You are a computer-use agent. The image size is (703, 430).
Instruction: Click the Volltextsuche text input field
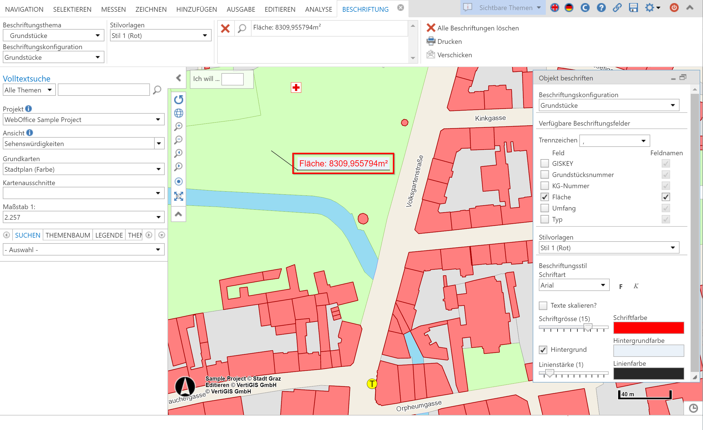tap(104, 90)
